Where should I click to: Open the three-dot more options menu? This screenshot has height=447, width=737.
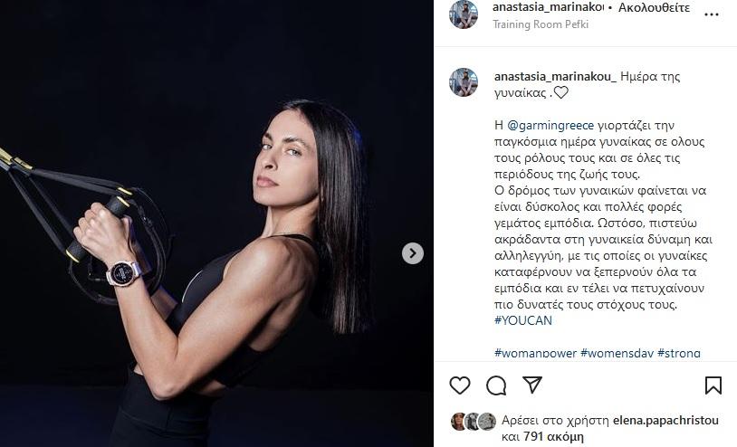point(712,14)
